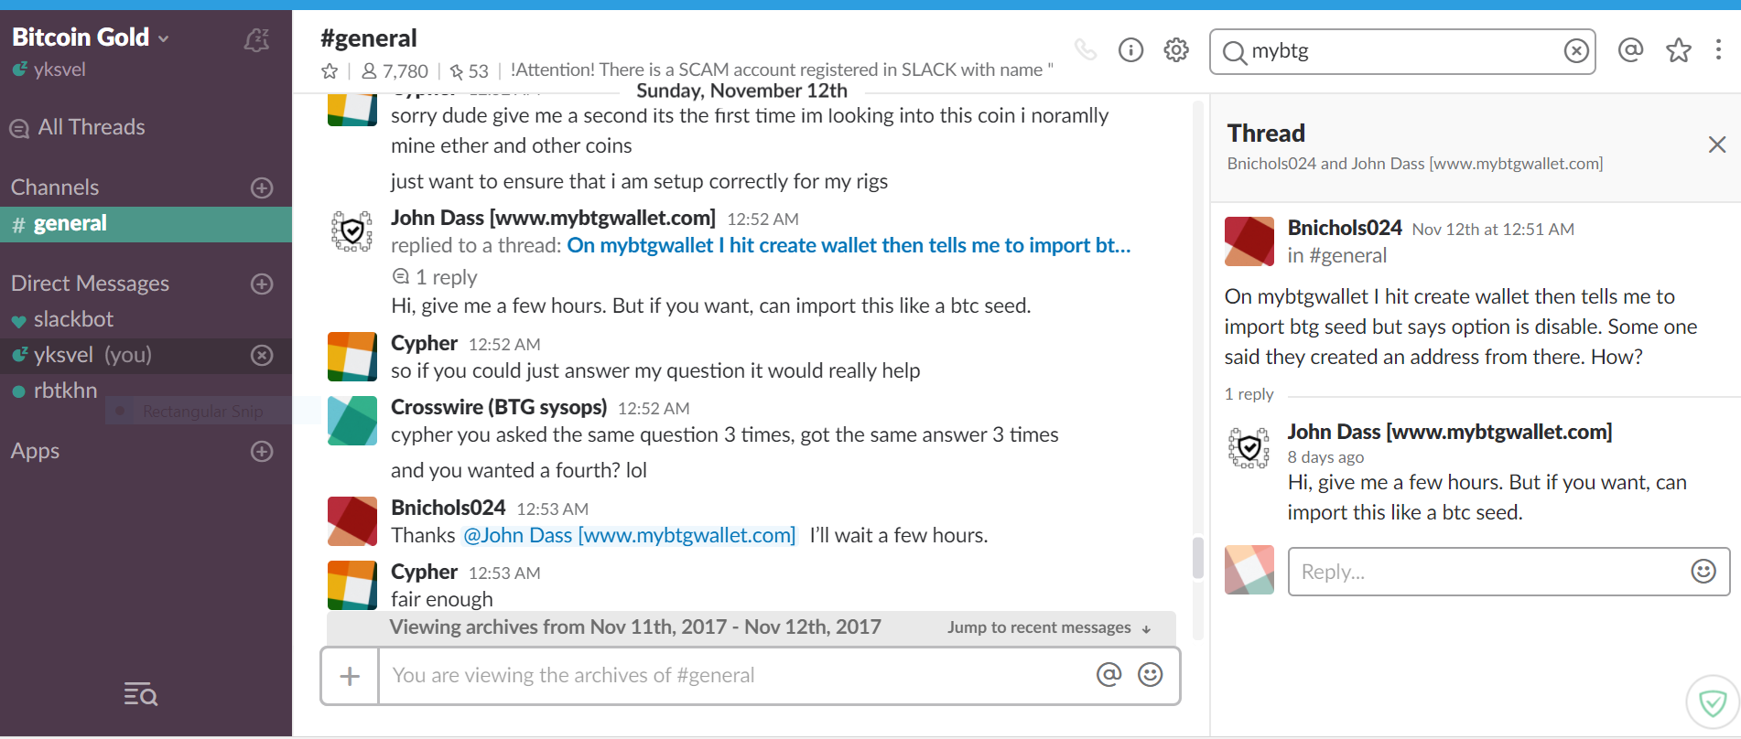Click the Sunday, November 12th date divider label
This screenshot has height=739, width=1741.
click(741, 91)
